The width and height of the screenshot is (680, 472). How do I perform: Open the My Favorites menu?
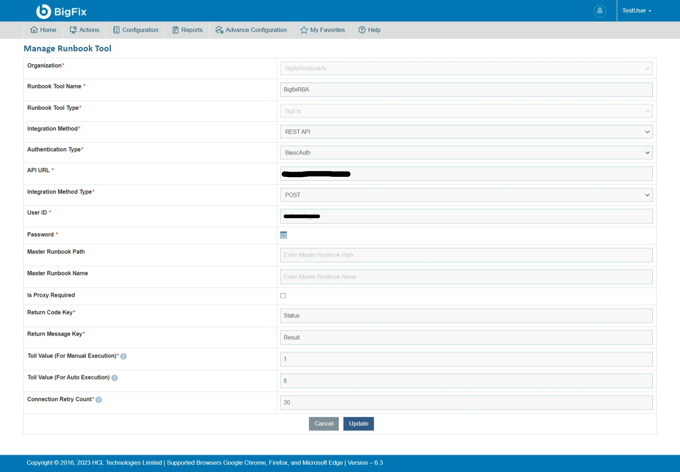[322, 30]
